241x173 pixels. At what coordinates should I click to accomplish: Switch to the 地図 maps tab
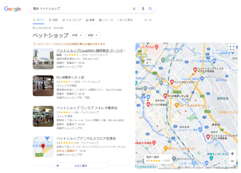click(53, 20)
